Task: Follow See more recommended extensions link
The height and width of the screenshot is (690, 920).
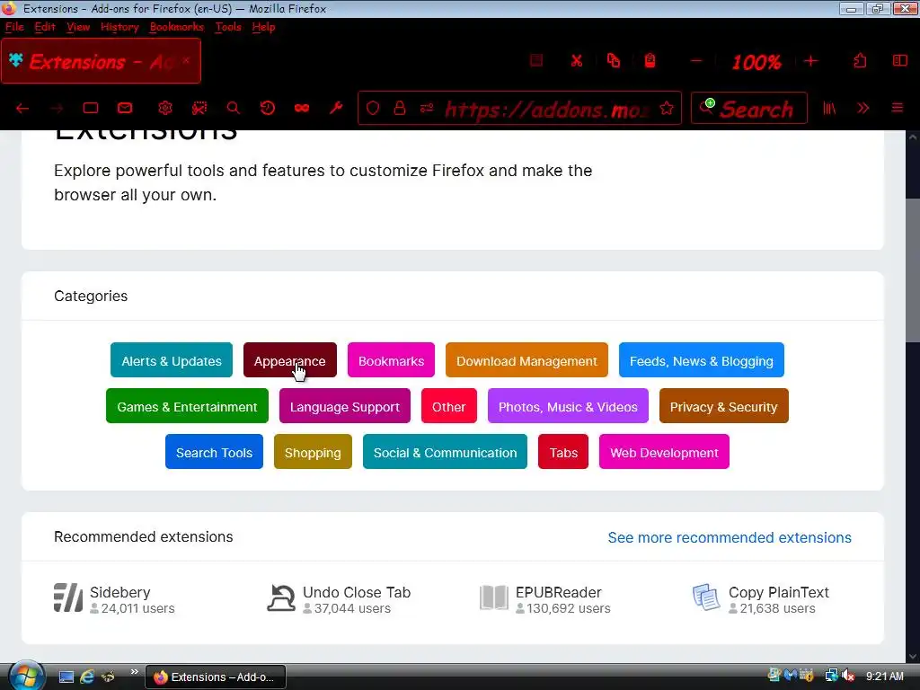Action: coord(730,537)
